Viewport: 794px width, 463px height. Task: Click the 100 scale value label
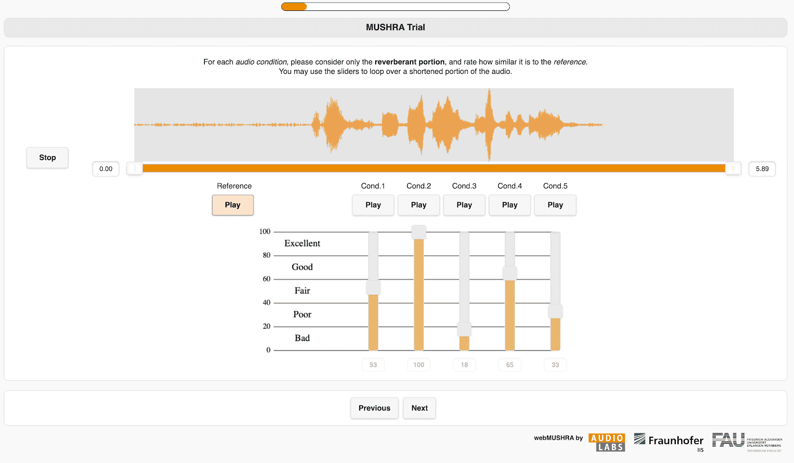265,231
